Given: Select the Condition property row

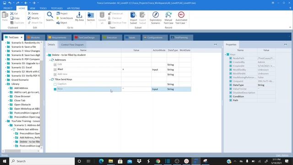Looking at the screenshot, I should pos(250,97).
